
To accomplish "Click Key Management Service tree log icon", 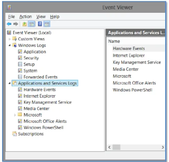I will (20, 102).
